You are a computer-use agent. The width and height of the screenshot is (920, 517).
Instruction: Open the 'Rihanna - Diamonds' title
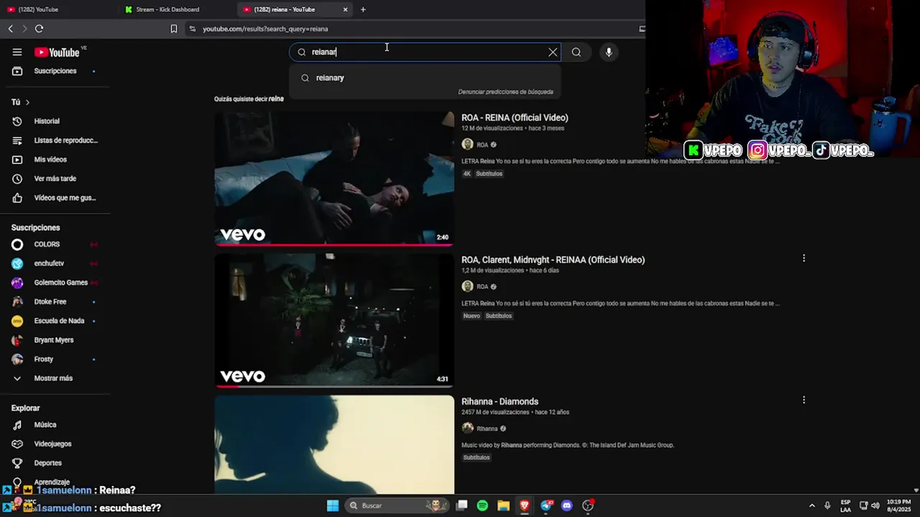pos(500,401)
